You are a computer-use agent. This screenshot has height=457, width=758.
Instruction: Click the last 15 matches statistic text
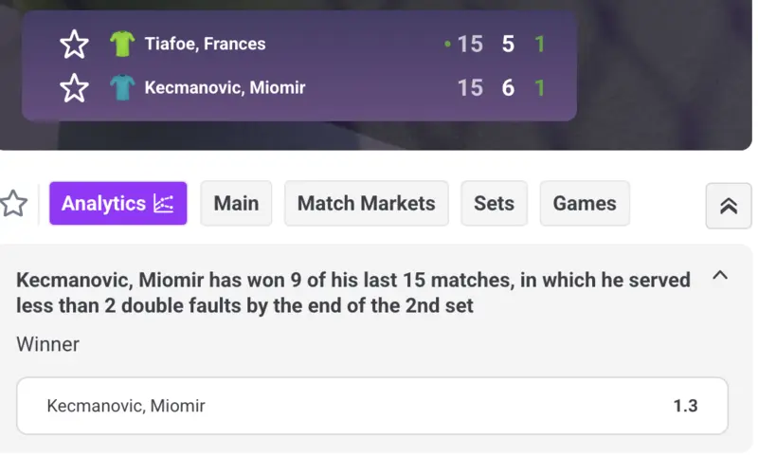click(x=352, y=292)
